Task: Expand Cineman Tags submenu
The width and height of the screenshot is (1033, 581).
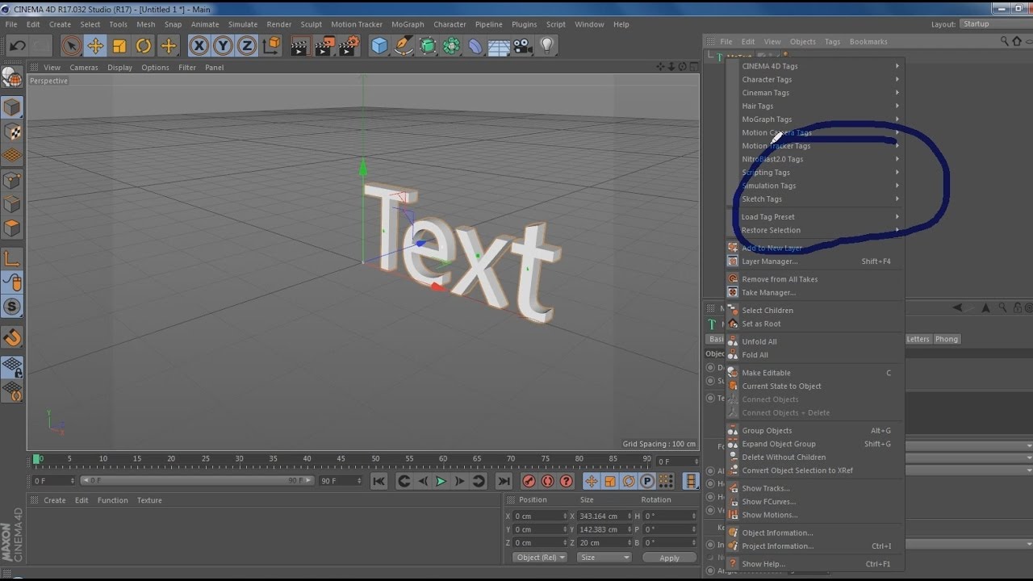Action: pyautogui.click(x=816, y=93)
